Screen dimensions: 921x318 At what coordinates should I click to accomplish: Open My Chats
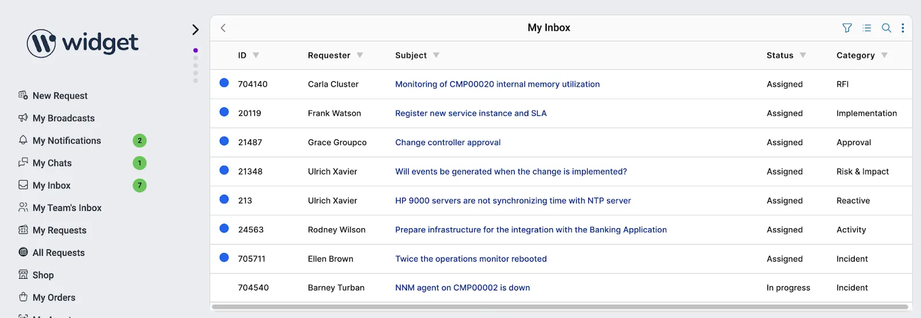52,163
